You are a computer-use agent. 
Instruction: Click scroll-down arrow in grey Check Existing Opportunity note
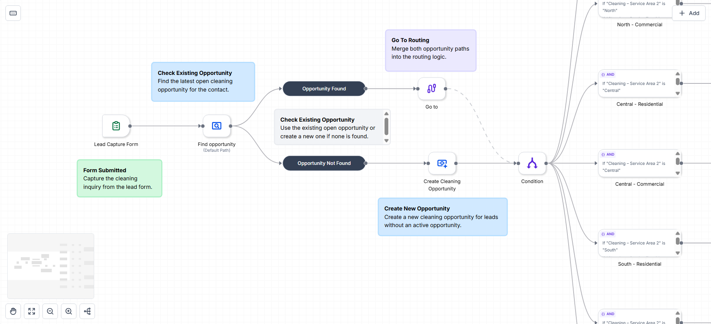(386, 141)
